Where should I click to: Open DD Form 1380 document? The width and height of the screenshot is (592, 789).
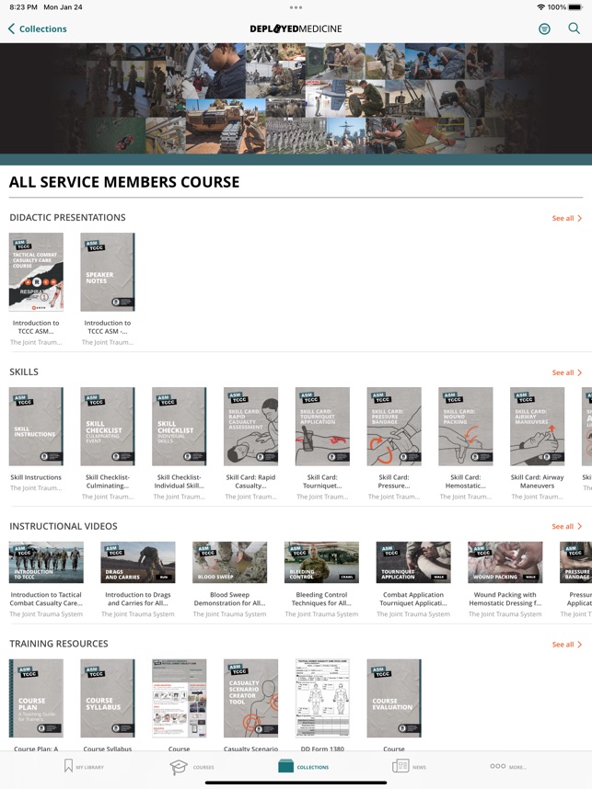tap(322, 699)
